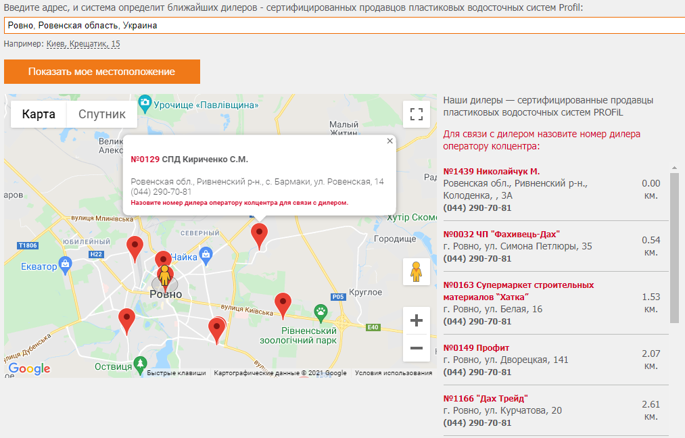Click address г. Ровно, ул. Симона Петлюры, 35
Viewport: 685px width, 438px height.
(518, 246)
